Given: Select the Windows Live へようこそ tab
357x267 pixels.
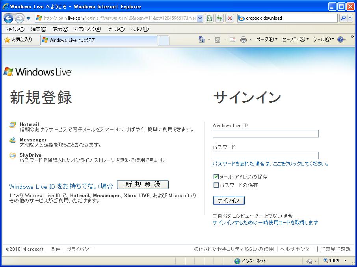Looking at the screenshot, I should pyautogui.click(x=99, y=40).
